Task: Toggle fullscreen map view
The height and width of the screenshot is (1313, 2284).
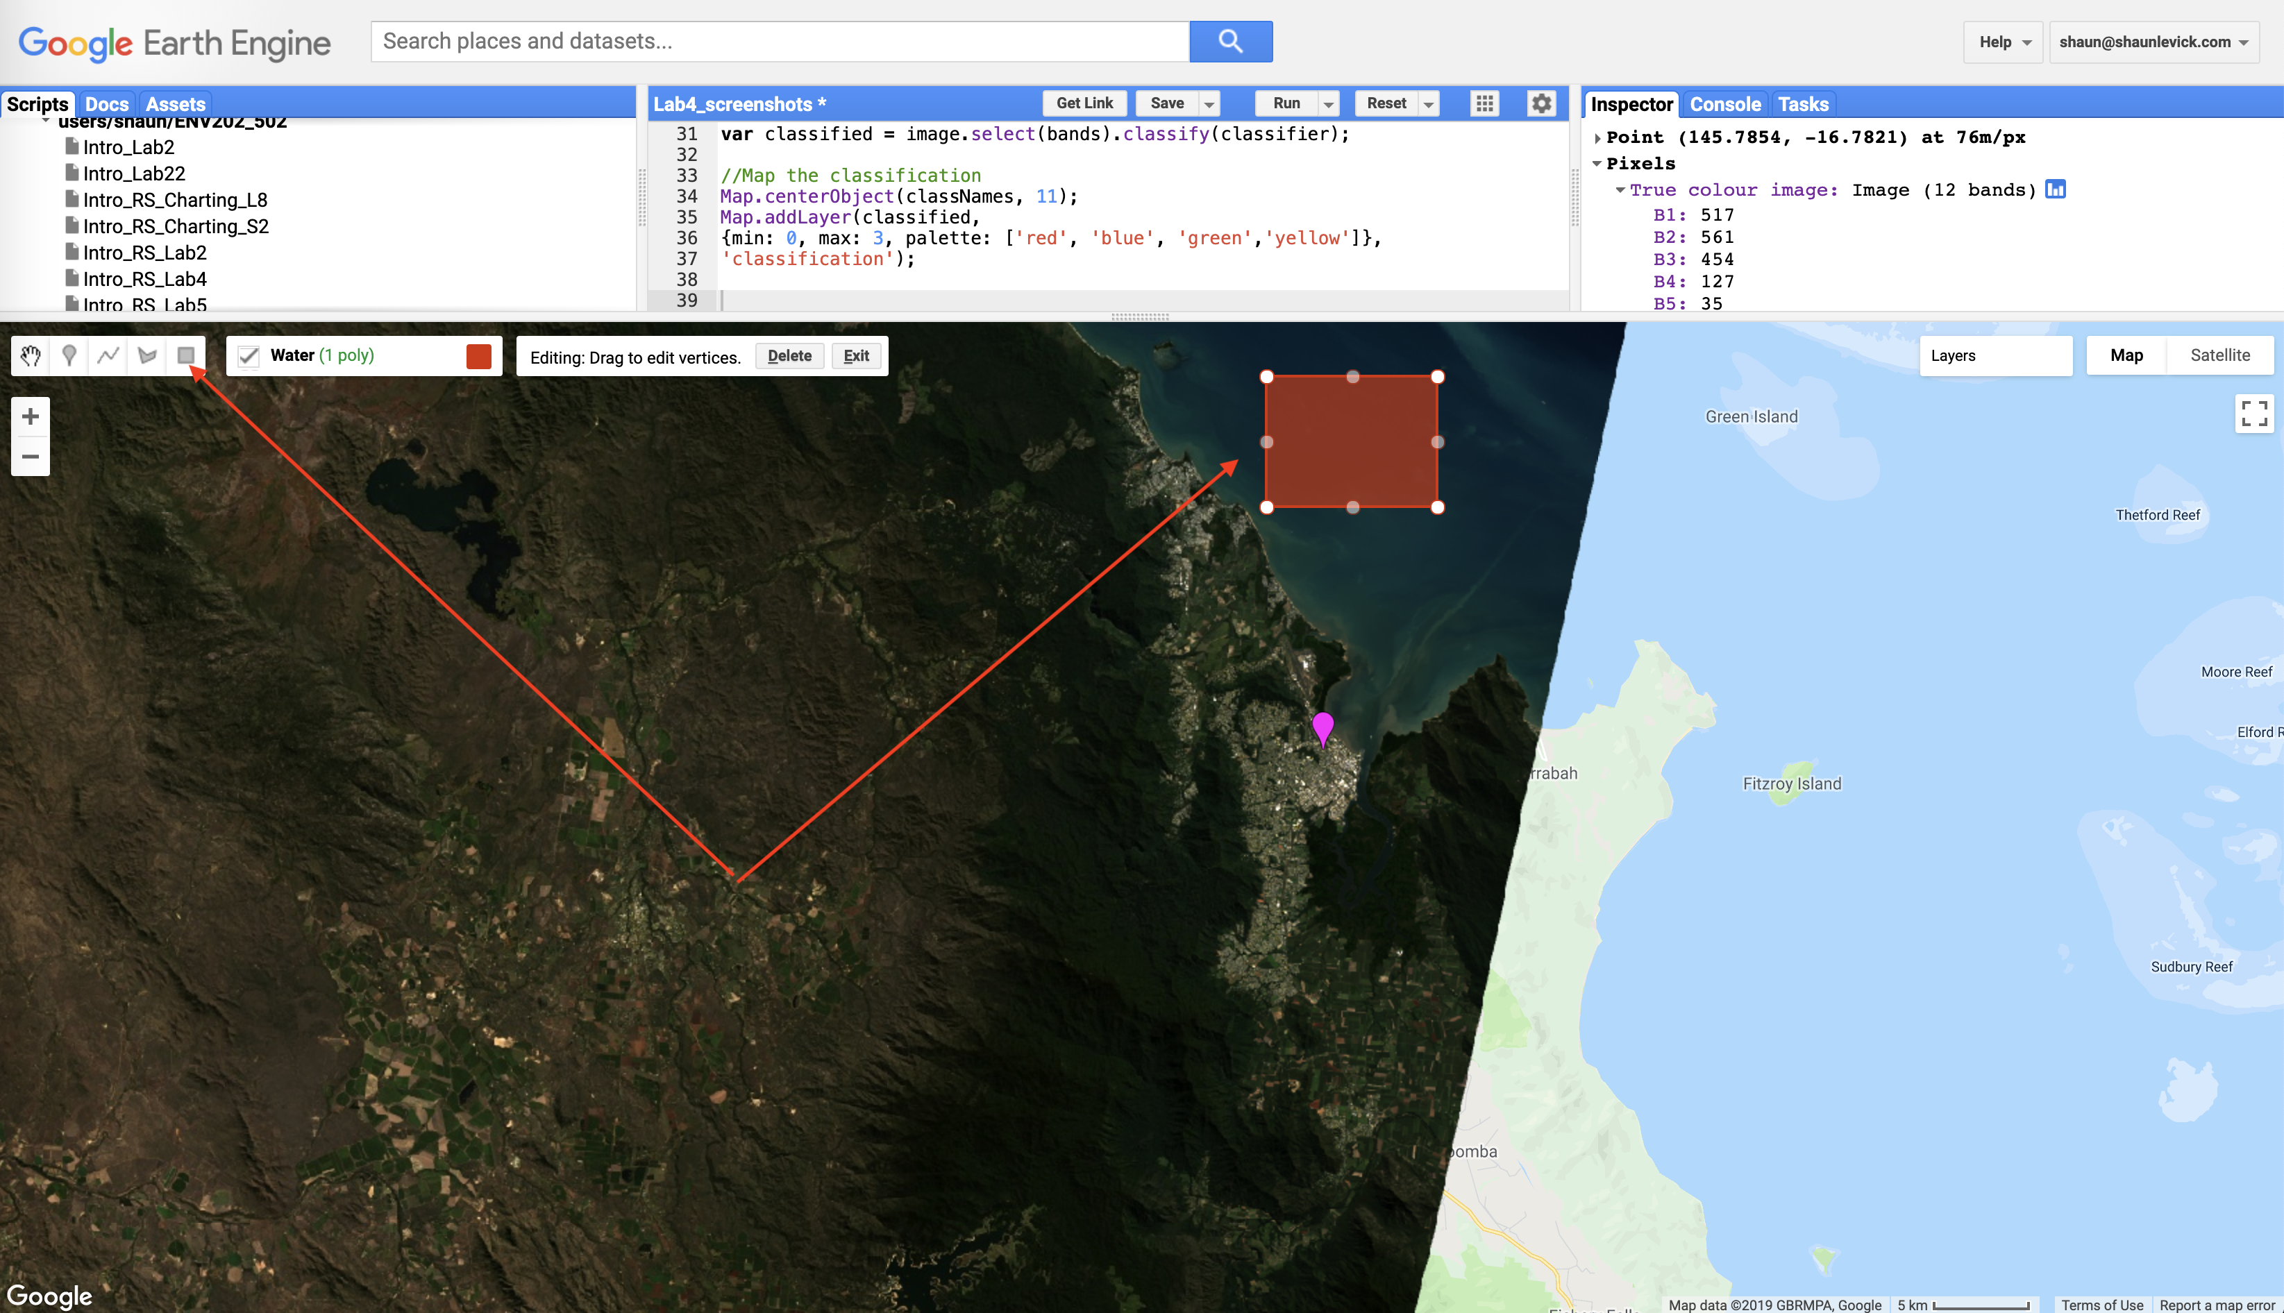Action: pos(2253,414)
